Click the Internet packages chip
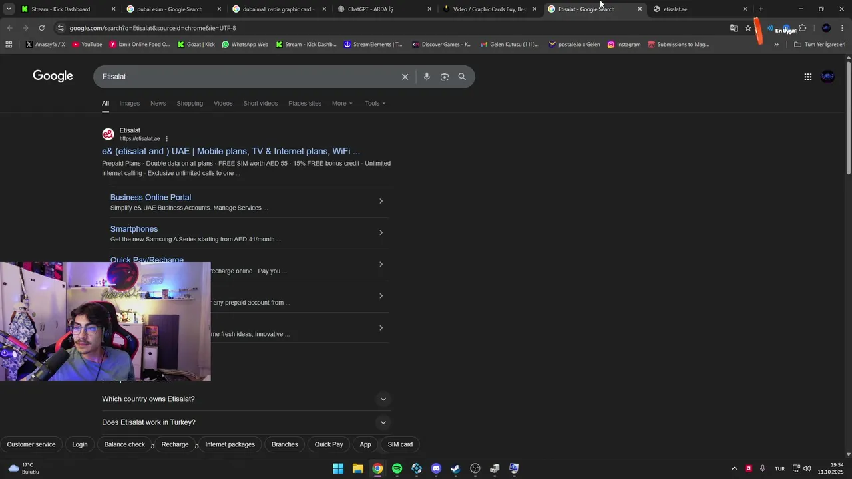The height and width of the screenshot is (479, 852). 230,444
